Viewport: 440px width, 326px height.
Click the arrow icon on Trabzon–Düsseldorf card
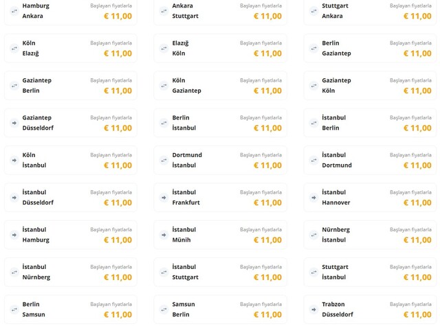click(x=313, y=310)
